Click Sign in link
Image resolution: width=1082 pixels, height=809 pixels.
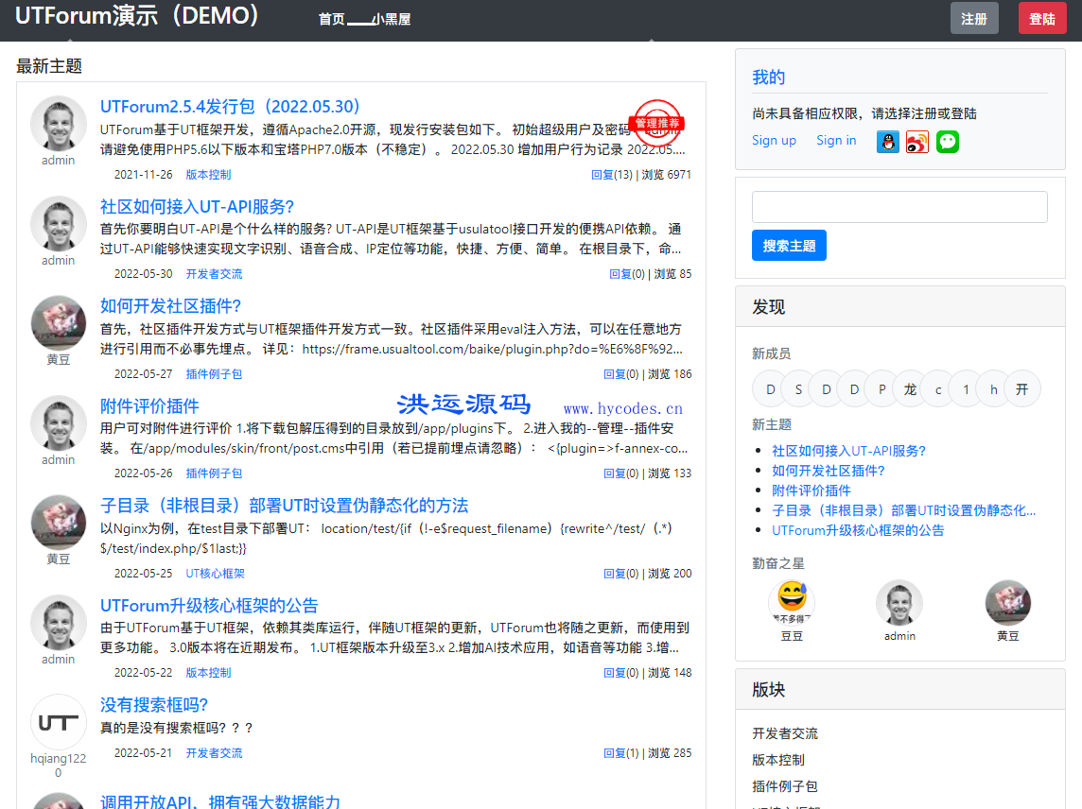click(x=836, y=140)
